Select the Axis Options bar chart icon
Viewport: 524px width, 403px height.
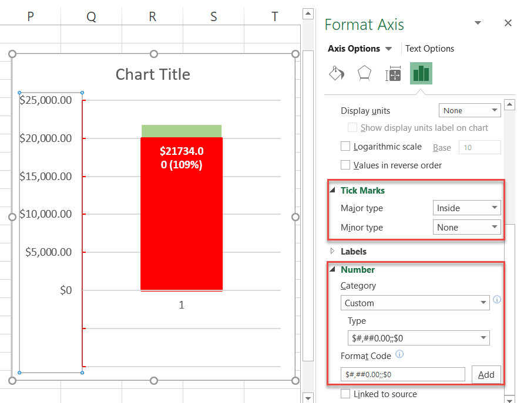point(421,74)
